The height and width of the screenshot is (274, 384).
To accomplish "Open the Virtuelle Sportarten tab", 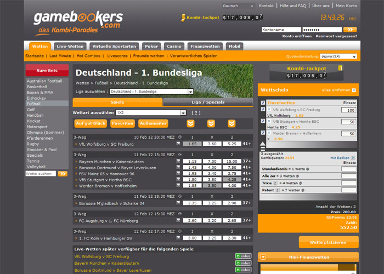I will click(x=114, y=47).
